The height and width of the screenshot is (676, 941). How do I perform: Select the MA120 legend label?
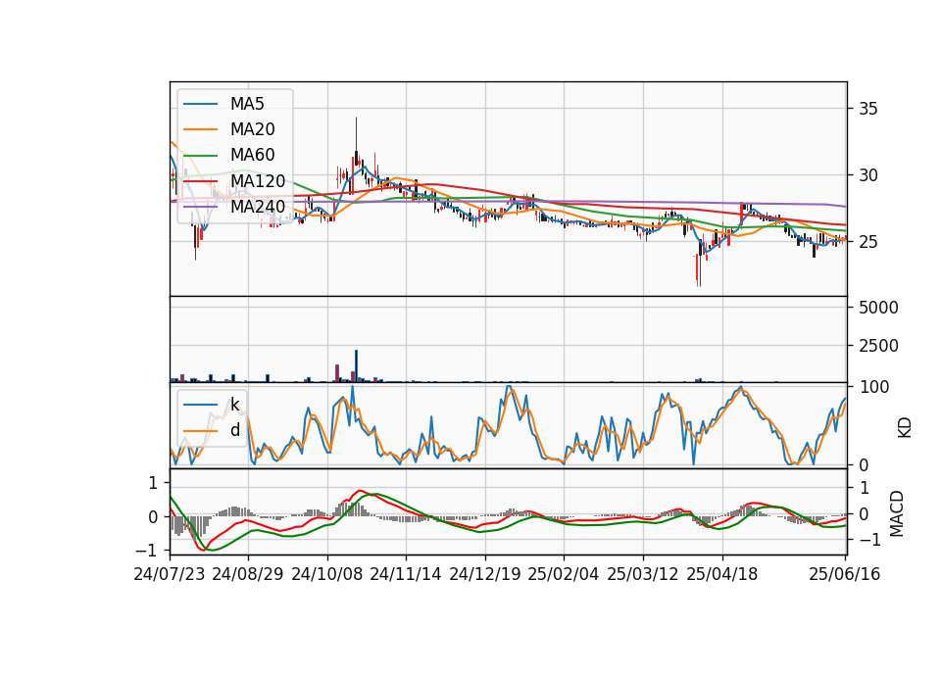tap(258, 181)
